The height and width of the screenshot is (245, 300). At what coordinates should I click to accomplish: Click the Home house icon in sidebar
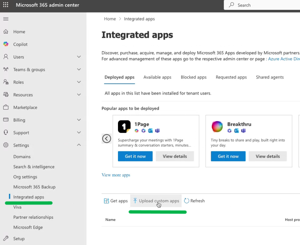6,32
